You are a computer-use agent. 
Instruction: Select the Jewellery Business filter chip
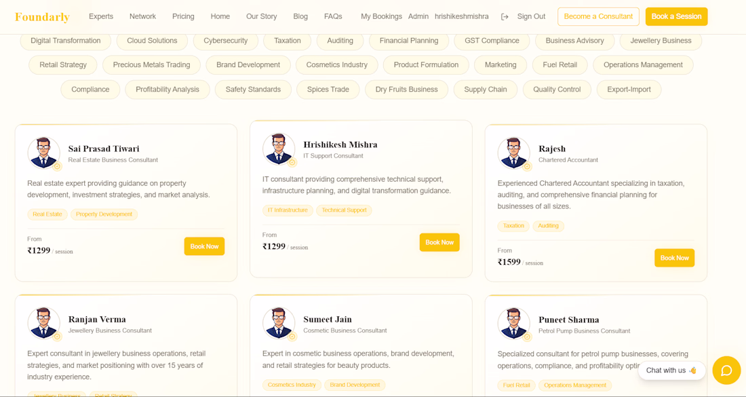[x=661, y=41]
